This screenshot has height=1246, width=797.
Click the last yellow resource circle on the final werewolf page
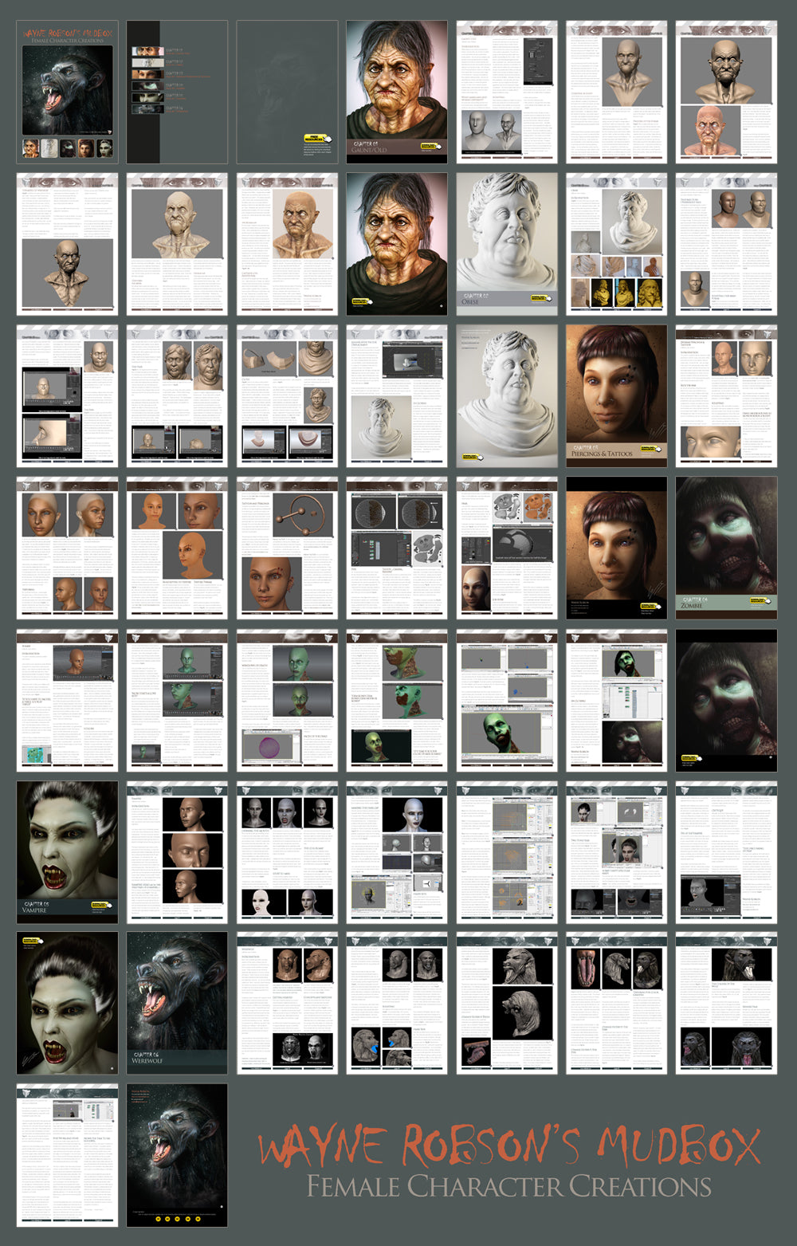click(x=198, y=1219)
